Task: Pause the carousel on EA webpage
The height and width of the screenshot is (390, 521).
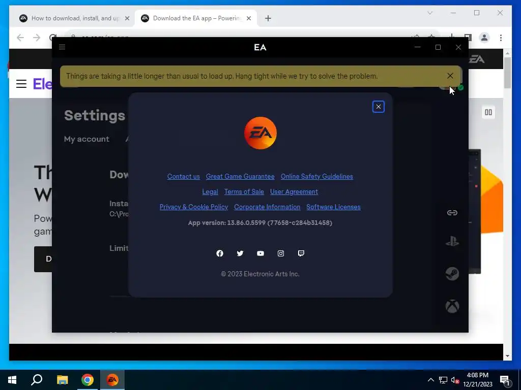Action: point(488,112)
